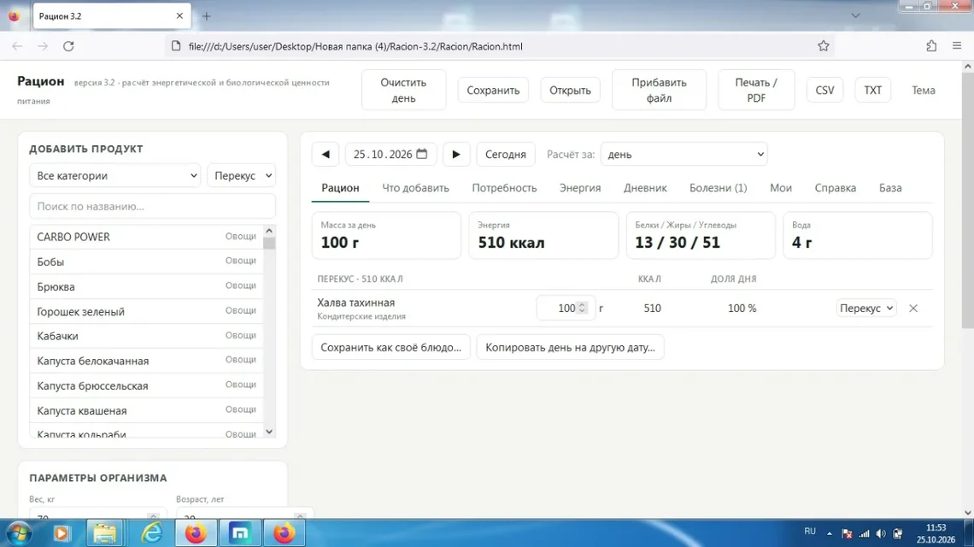The height and width of the screenshot is (547, 974).
Task: Click file icon in address bar
Action: pyautogui.click(x=176, y=46)
